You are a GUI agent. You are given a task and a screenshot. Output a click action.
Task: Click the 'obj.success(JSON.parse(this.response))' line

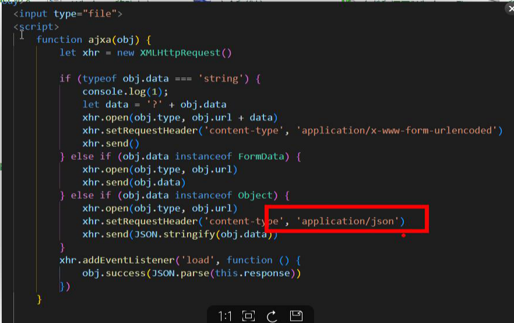191,273
